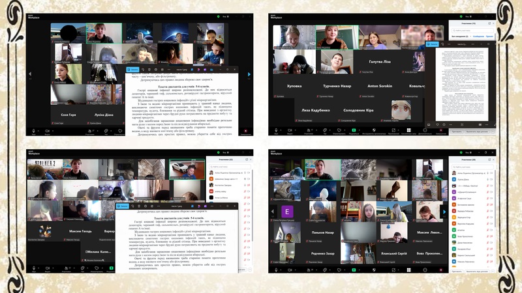Open Чат icon in top-right Zoom window

tap(324, 130)
